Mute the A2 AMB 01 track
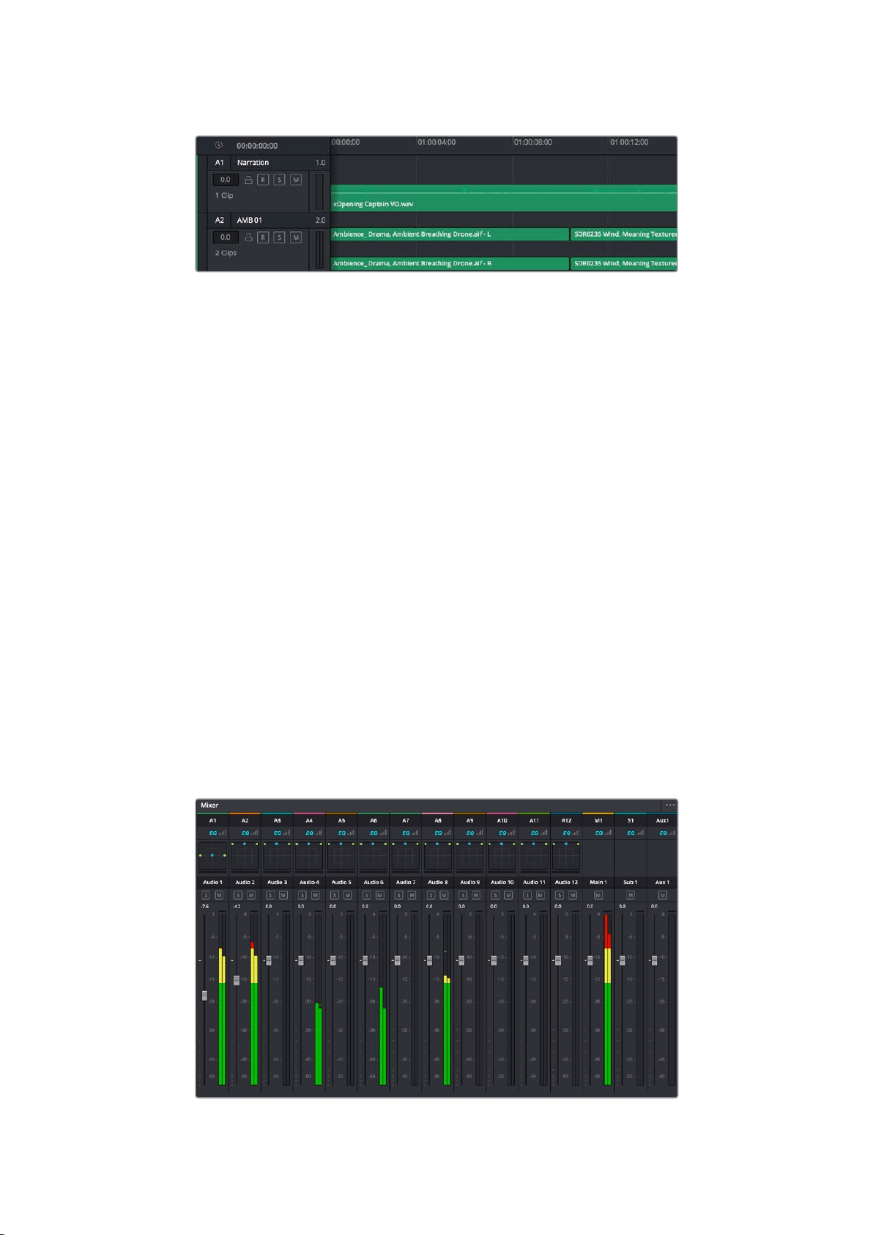 pos(296,237)
